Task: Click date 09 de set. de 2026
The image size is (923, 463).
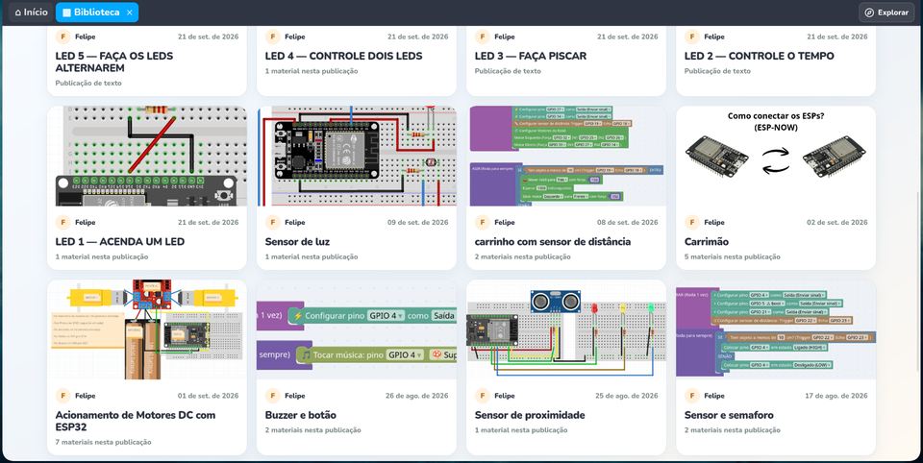Action: [418, 223]
